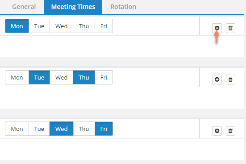Click the plus icon in the first meeting row
Screen dimensions: 246x164
click(x=217, y=28)
